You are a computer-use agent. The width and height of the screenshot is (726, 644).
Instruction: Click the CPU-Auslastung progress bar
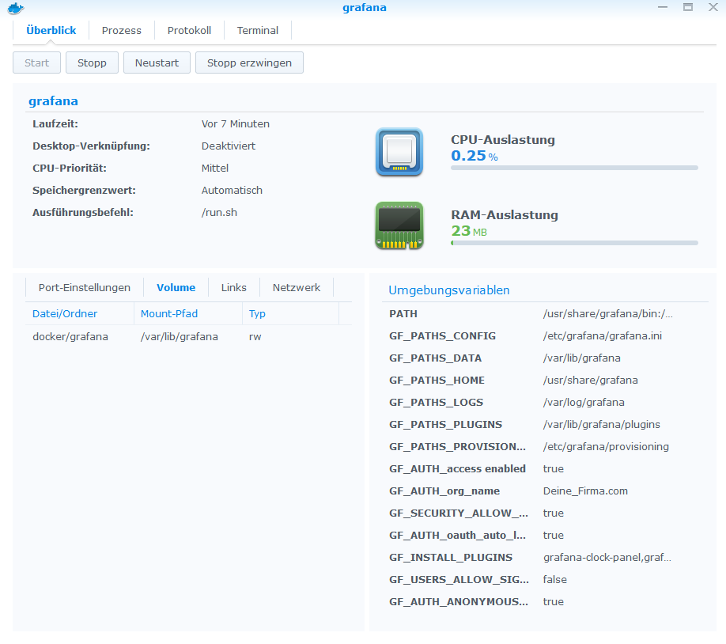click(x=574, y=168)
